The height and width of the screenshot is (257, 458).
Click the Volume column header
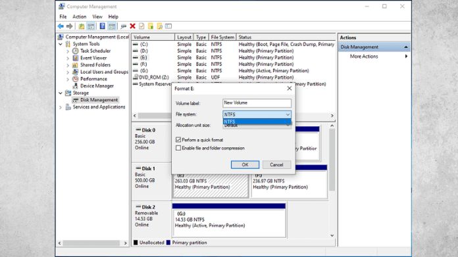coord(153,37)
